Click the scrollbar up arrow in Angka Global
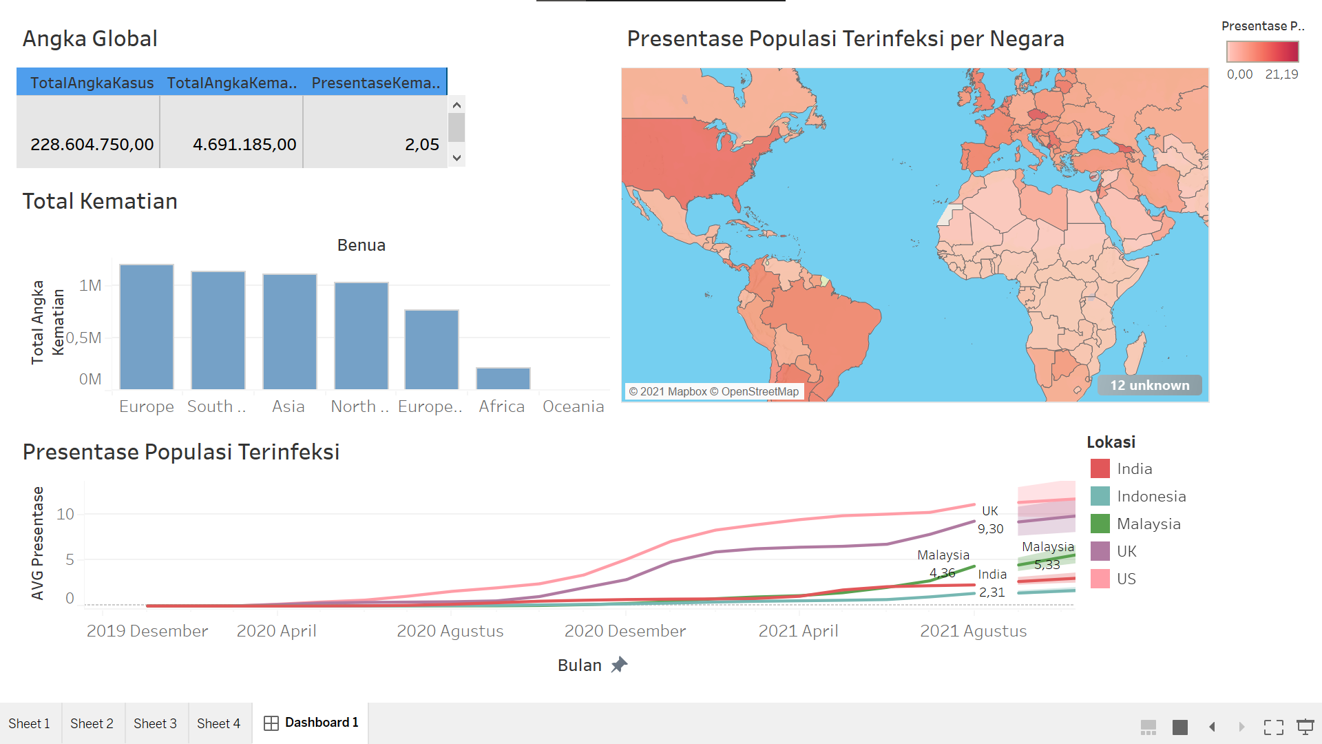The width and height of the screenshot is (1322, 744). [x=457, y=105]
